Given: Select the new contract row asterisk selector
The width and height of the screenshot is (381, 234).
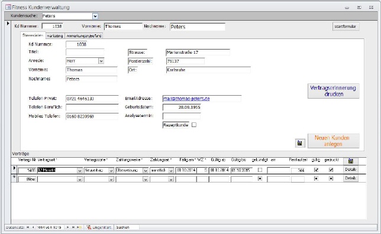Looking at the screenshot, I should [x=14, y=177].
